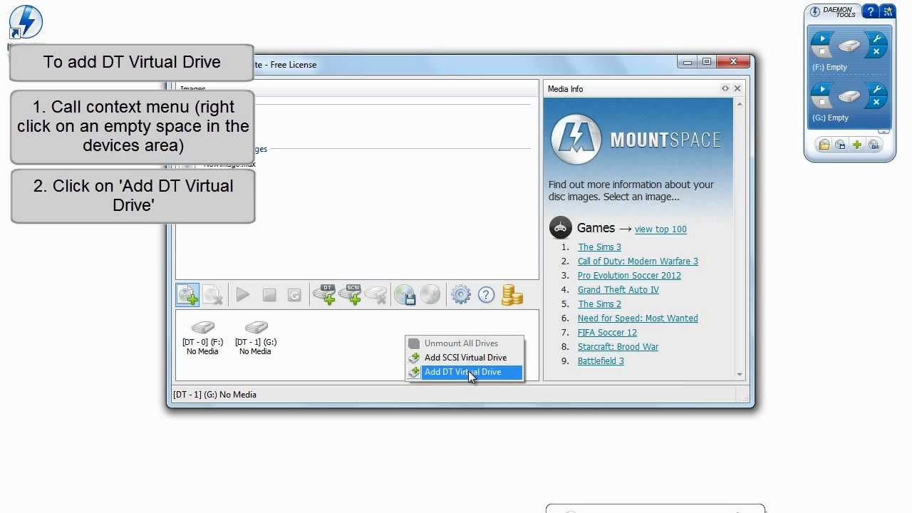Click 'Unmount All Drives' in context menu
Image resolution: width=912 pixels, height=513 pixels.
point(465,343)
